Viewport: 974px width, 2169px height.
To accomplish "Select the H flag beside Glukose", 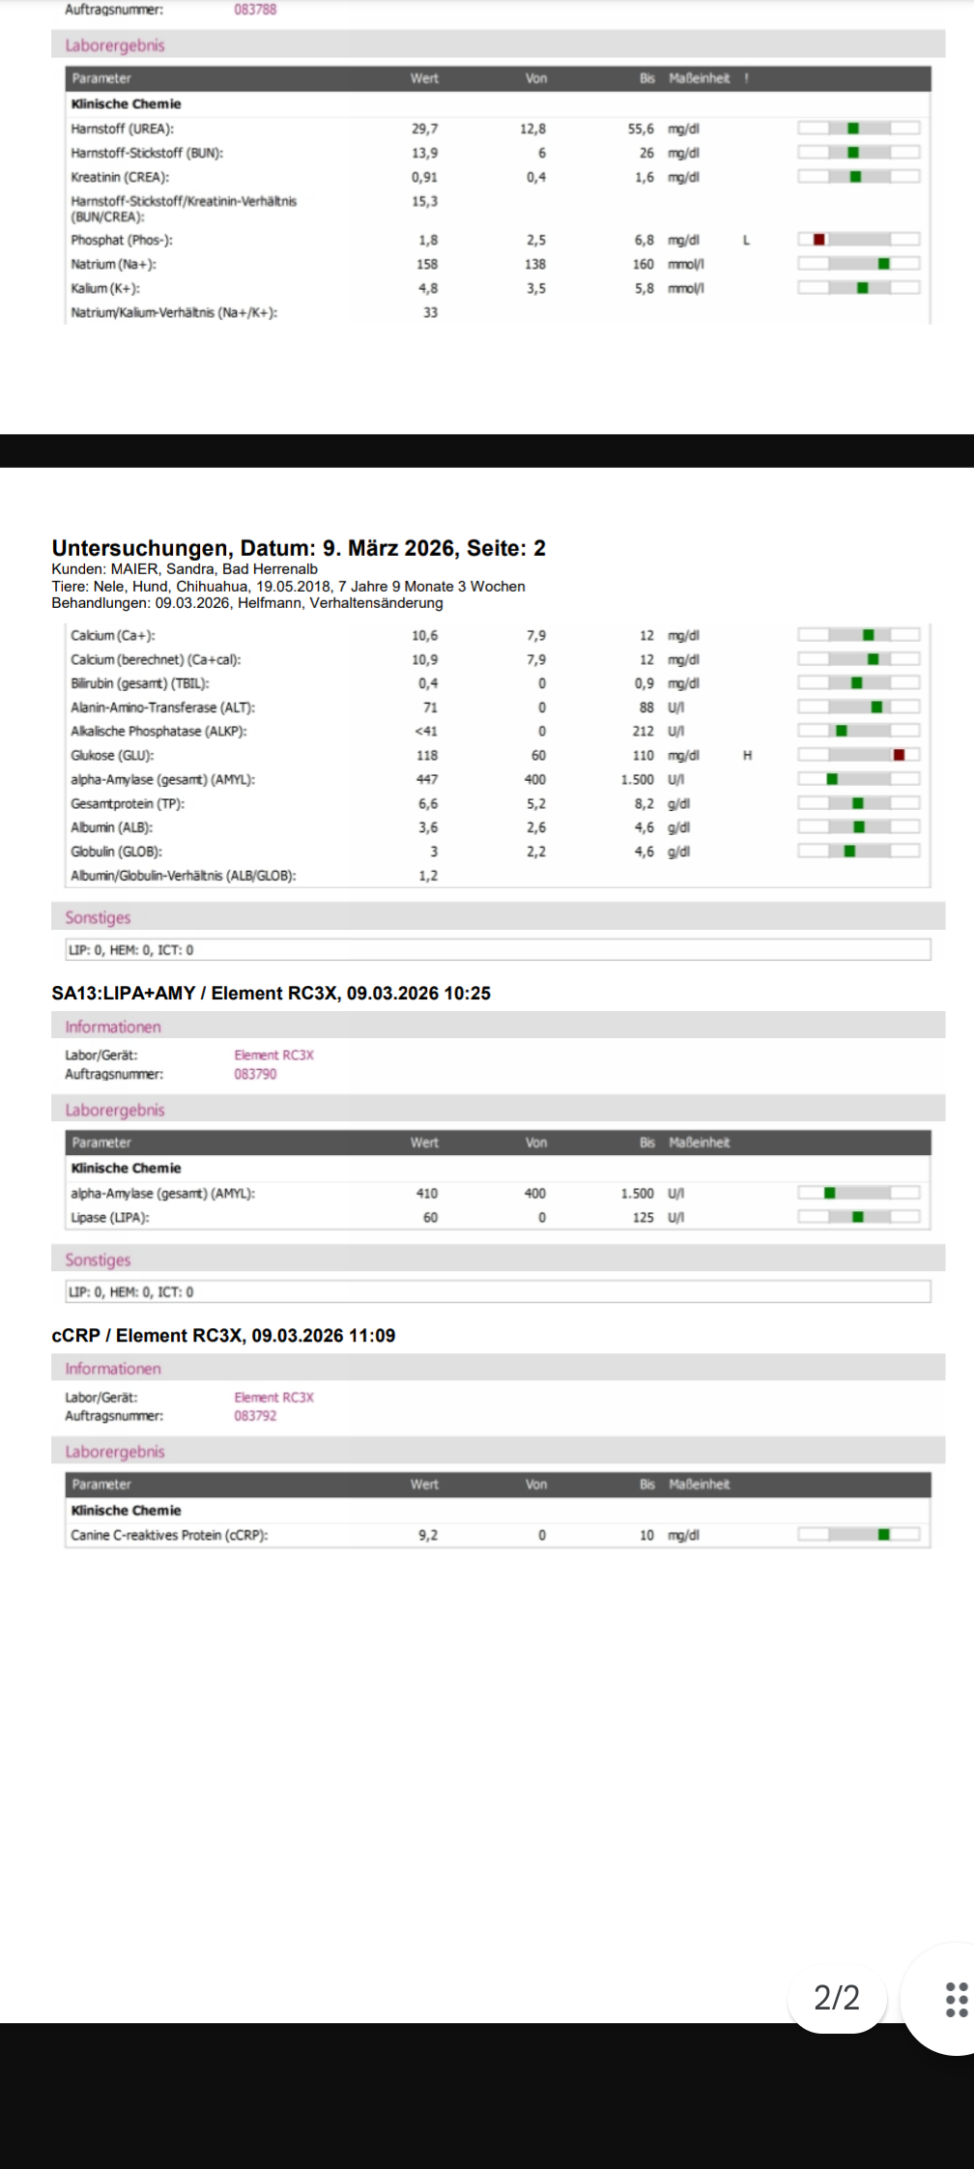I will pos(747,756).
